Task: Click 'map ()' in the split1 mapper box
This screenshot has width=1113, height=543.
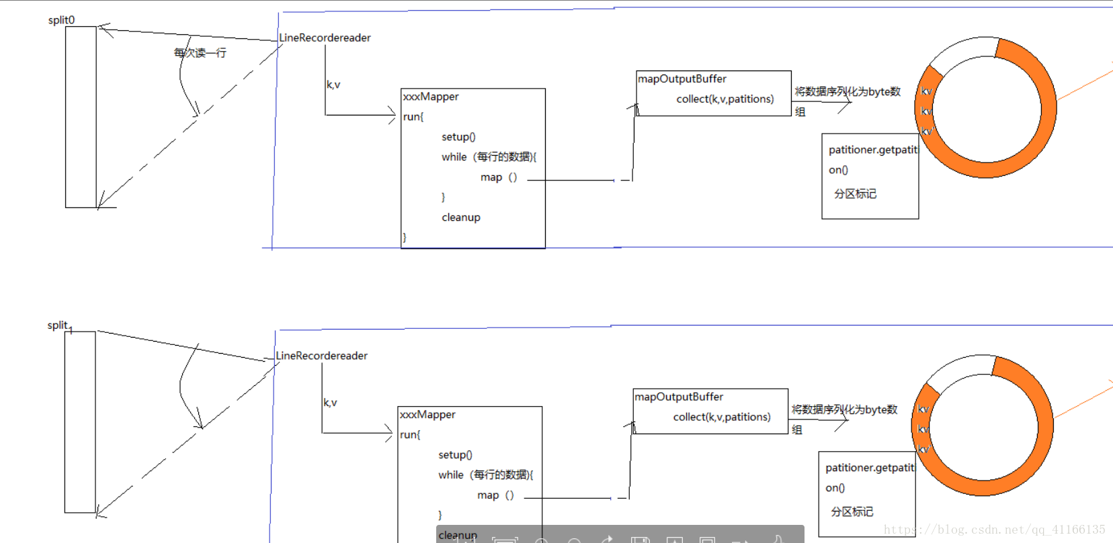Action: tap(495, 495)
